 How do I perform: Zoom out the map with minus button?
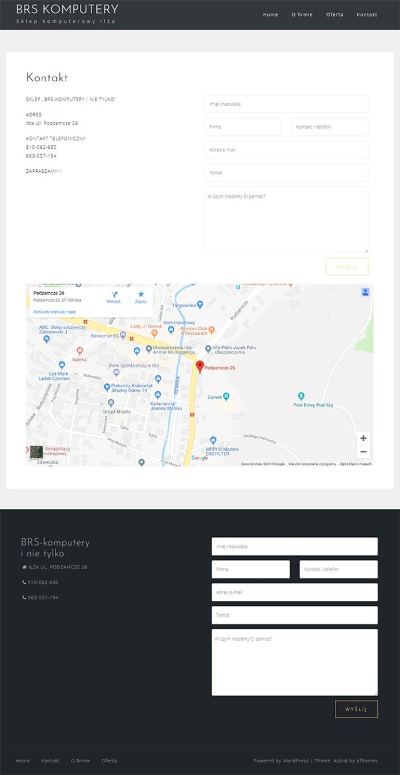pyautogui.click(x=363, y=452)
